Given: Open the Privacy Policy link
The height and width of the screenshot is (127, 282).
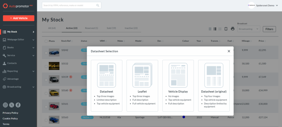Looking at the screenshot, I should pyautogui.click(x=10, y=113).
